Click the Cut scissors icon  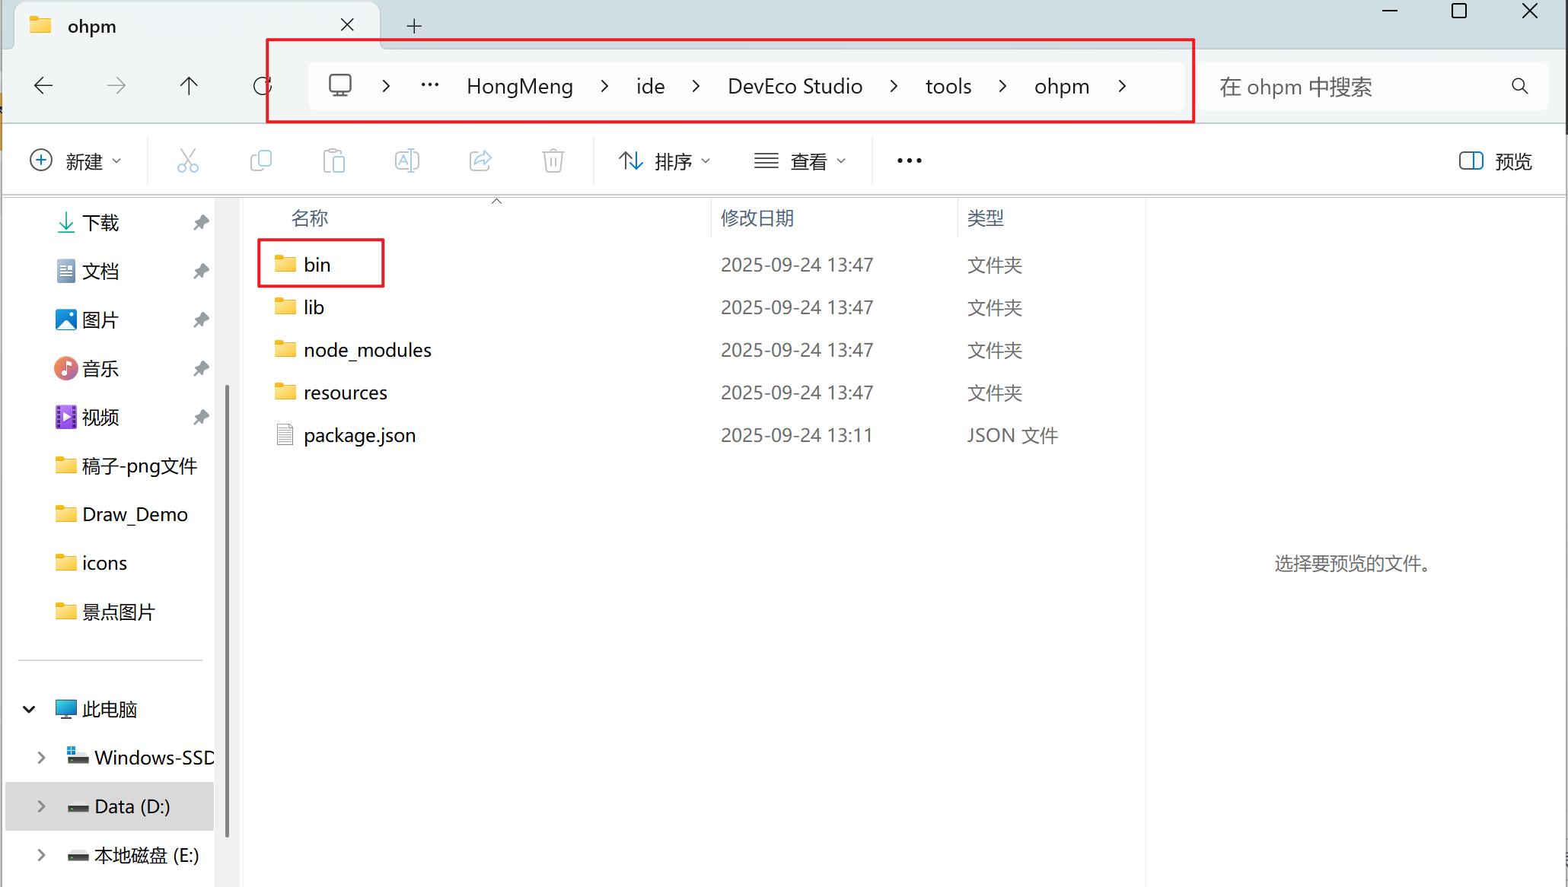click(187, 161)
